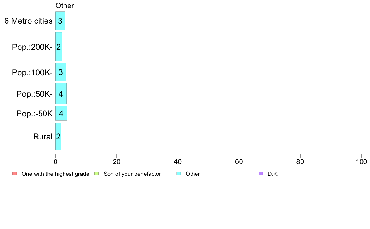Select the Pop.:100K- bar

(61, 72)
